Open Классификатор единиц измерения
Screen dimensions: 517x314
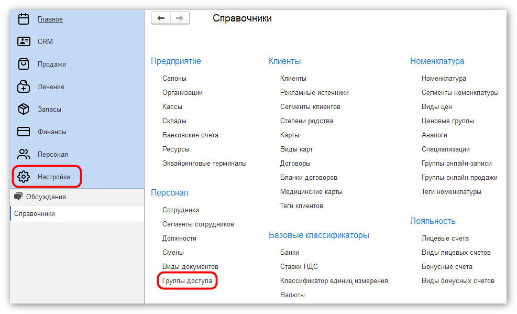pyautogui.click(x=334, y=280)
